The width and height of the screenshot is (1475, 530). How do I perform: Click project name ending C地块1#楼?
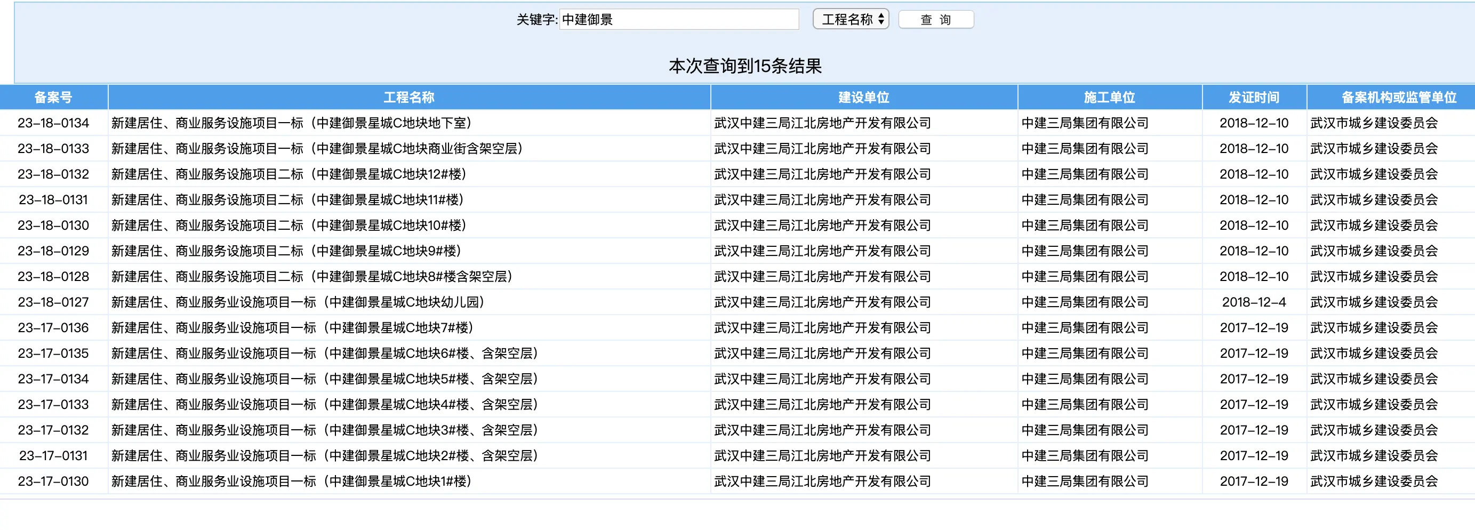coord(293,481)
